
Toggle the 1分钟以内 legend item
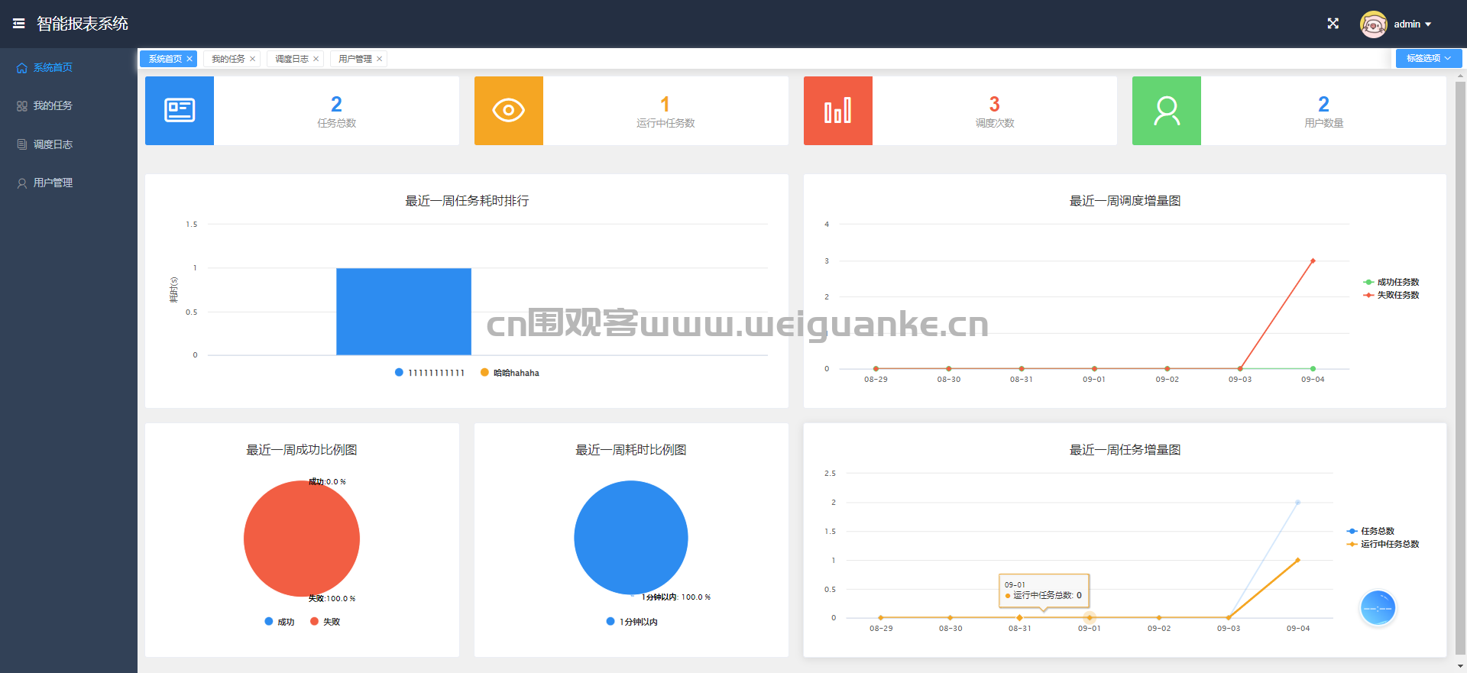pyautogui.click(x=632, y=622)
